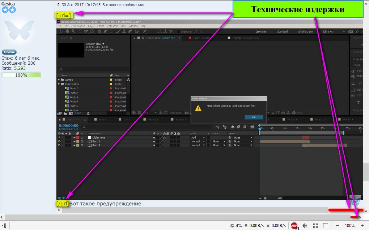Click the 0:00:00:00 timecode field

click(68, 125)
